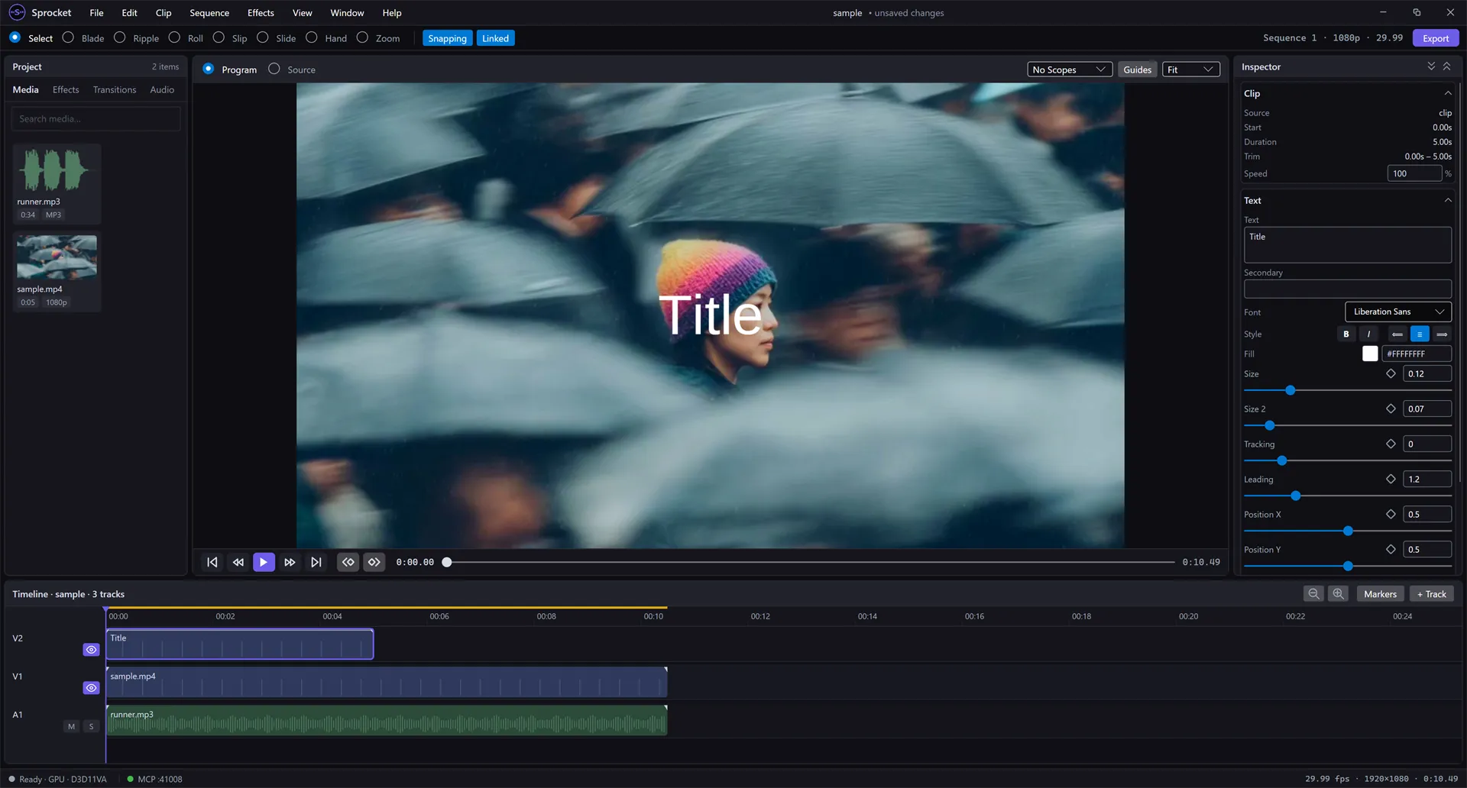This screenshot has width=1467, height=788.
Task: Jump to sequence end
Action: point(316,562)
